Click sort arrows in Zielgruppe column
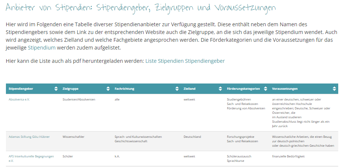Viewport: 346px width, 167px height. tap(108, 89)
